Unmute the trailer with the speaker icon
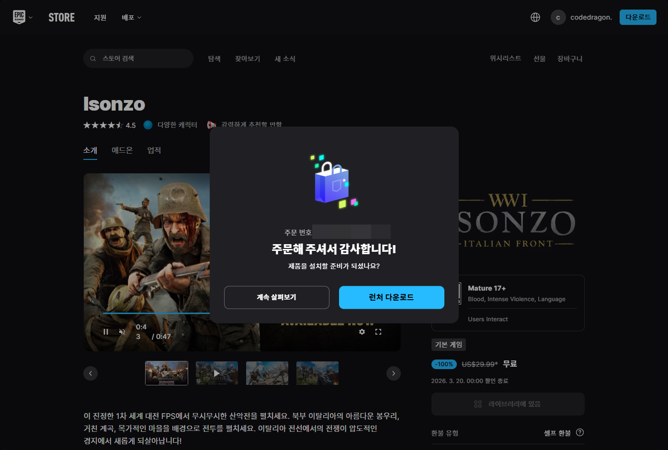Image resolution: width=668 pixels, height=450 pixels. (122, 332)
